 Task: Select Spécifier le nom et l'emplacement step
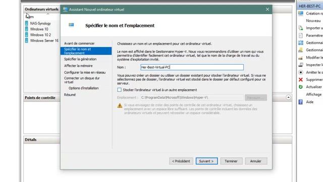tap(86, 51)
